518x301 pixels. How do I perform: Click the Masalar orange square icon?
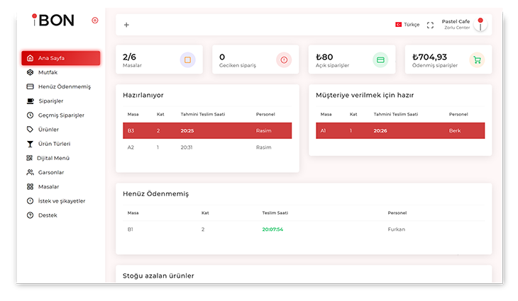pos(187,60)
